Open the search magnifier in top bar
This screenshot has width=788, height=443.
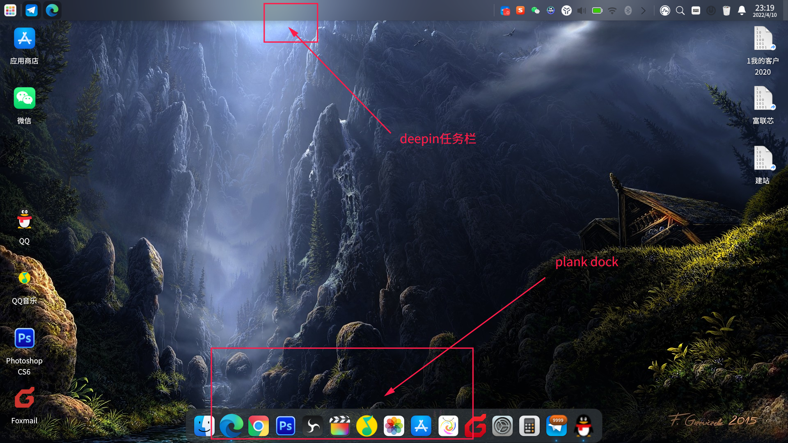[x=680, y=11]
